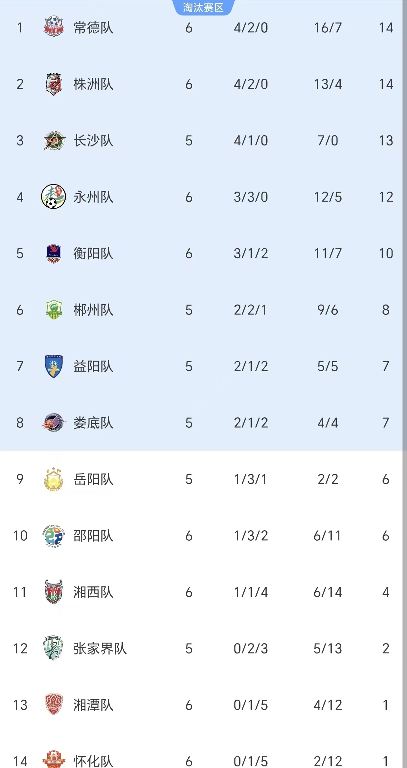Screen dimensions: 407x768
Task: Click the vertical scrollbar on right edge
Action: tap(404, 384)
